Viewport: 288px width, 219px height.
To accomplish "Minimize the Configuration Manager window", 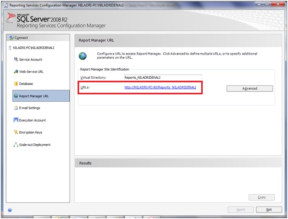I will (259, 4).
